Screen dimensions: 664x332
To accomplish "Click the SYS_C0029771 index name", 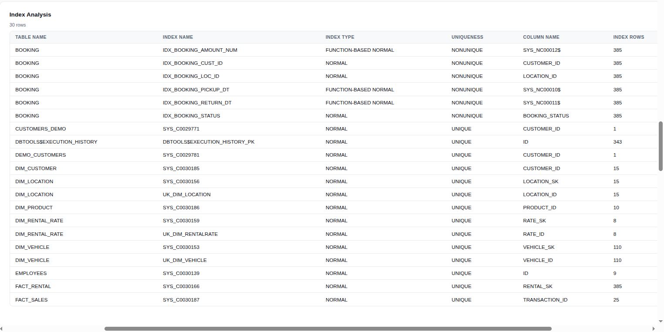I will click(x=181, y=129).
